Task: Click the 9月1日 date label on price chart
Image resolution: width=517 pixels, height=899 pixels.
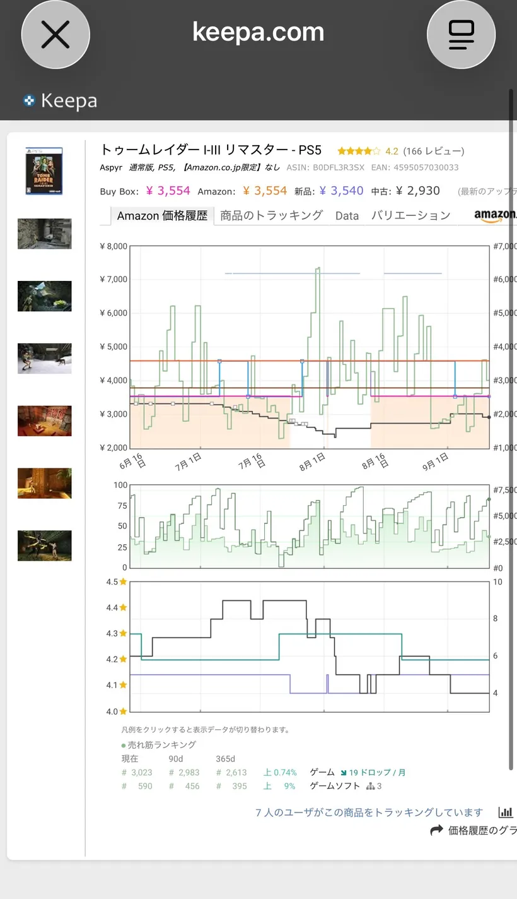Action: click(435, 462)
